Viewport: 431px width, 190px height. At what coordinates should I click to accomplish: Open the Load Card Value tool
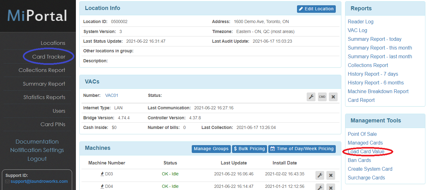coord(366,152)
